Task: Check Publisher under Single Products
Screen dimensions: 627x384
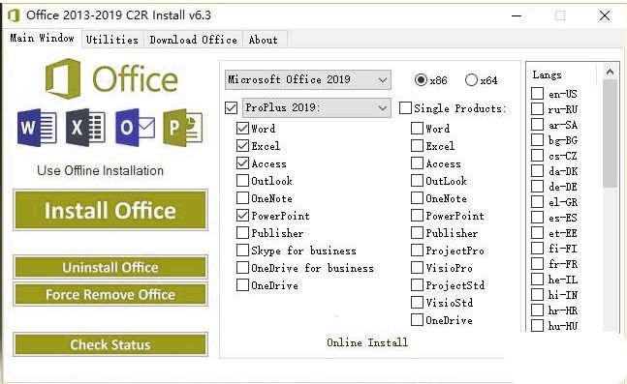Action: click(x=417, y=233)
